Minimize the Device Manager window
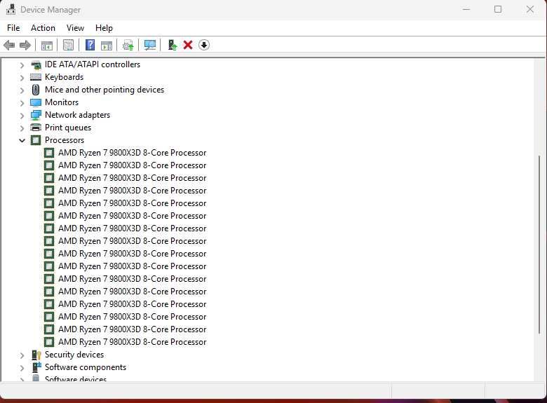Viewport: 547px width, 403px height. pos(466,9)
